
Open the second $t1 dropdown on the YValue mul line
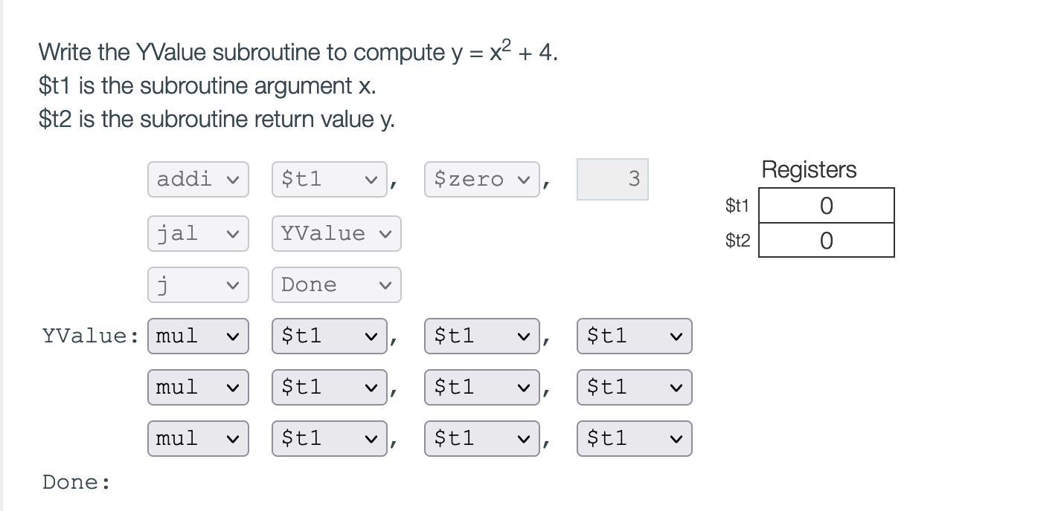[x=482, y=336]
